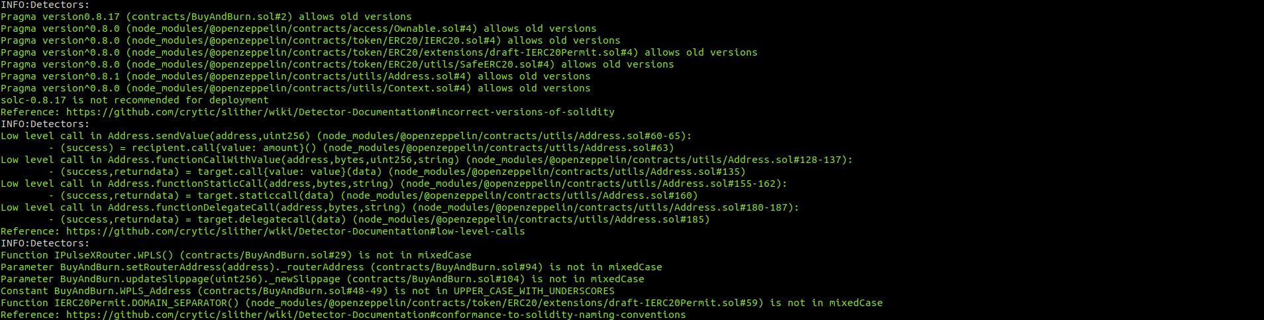Click the solc-0.8.17 not recommended line
This screenshot has width=1264, height=320.
[134, 100]
